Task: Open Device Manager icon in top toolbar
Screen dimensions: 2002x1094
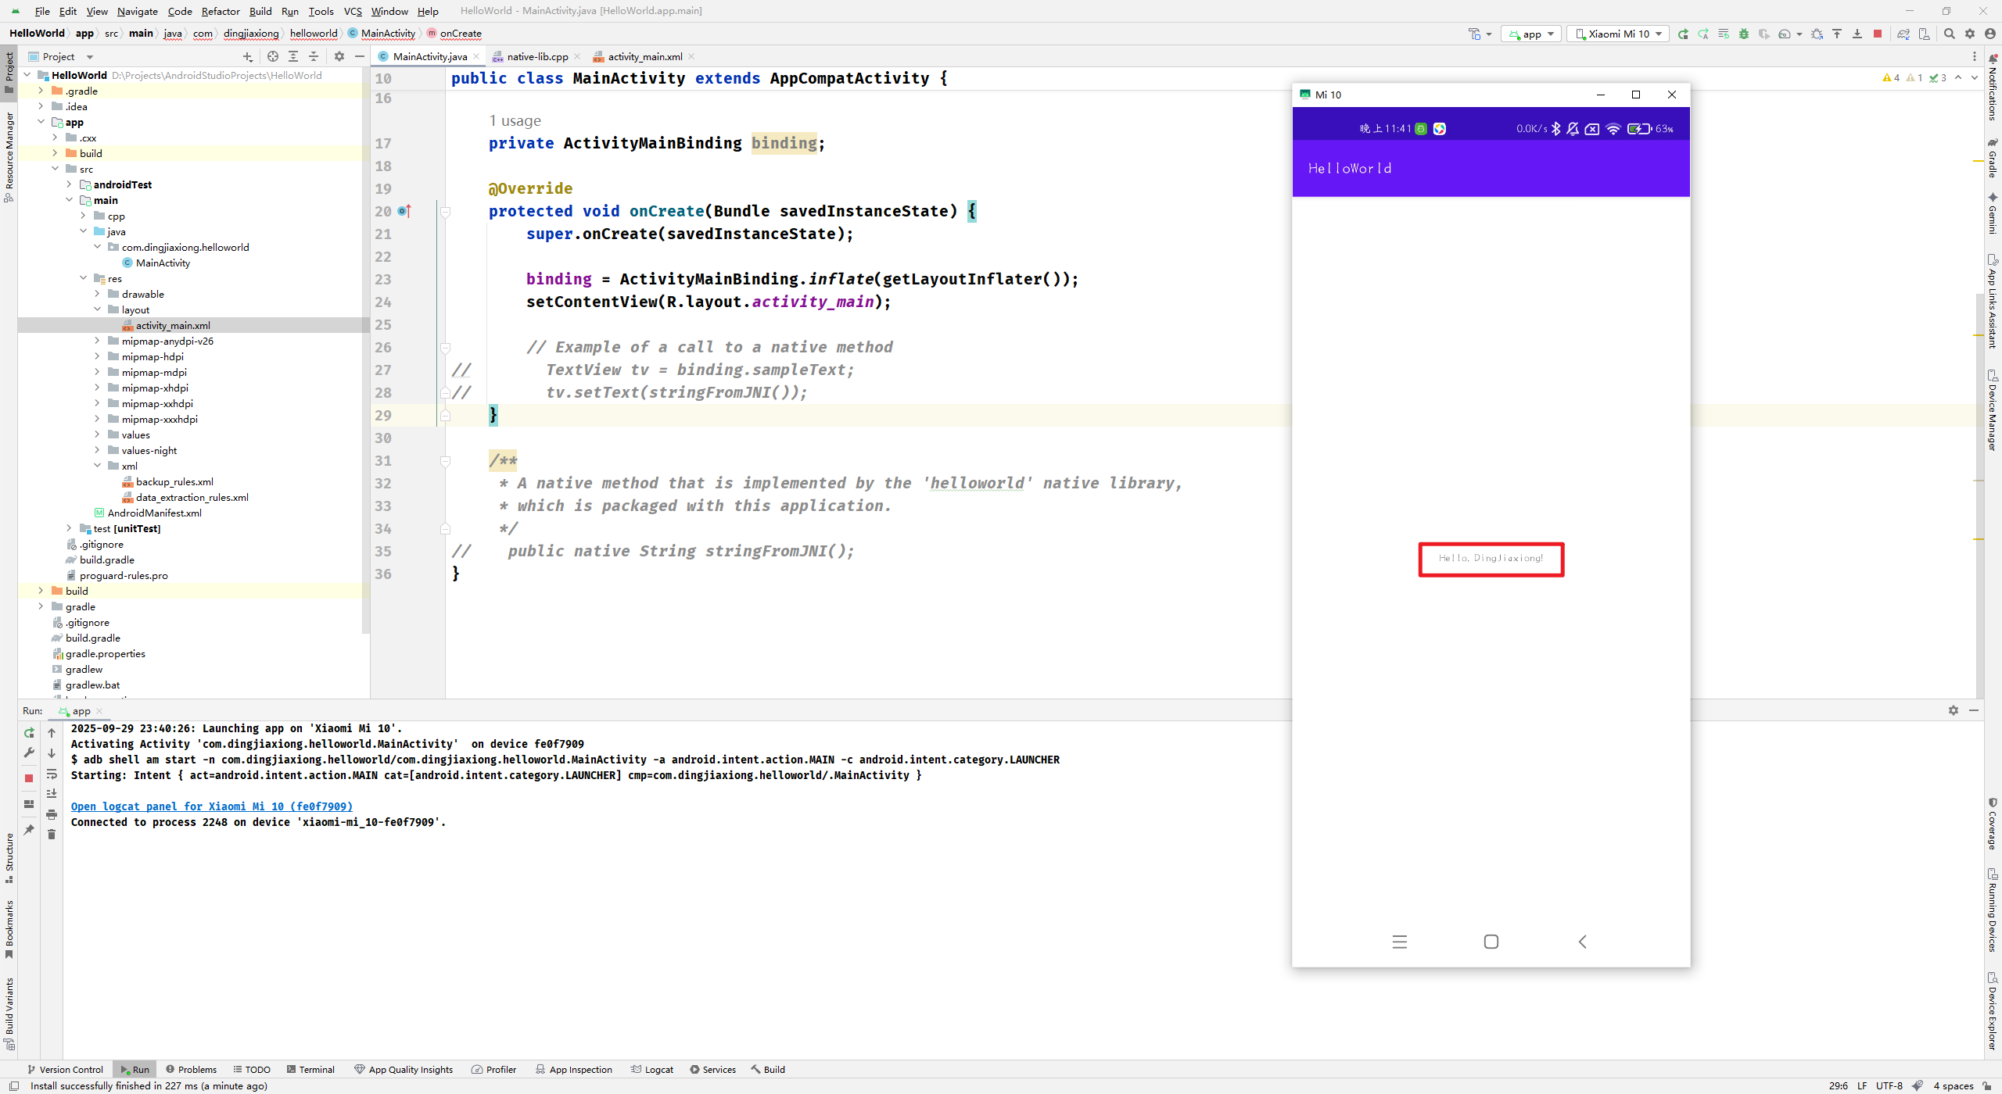Action: 1925,34
